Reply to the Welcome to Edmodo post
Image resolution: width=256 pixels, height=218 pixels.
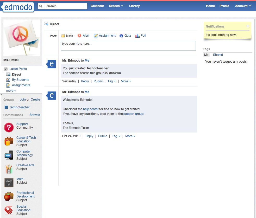click(89, 136)
